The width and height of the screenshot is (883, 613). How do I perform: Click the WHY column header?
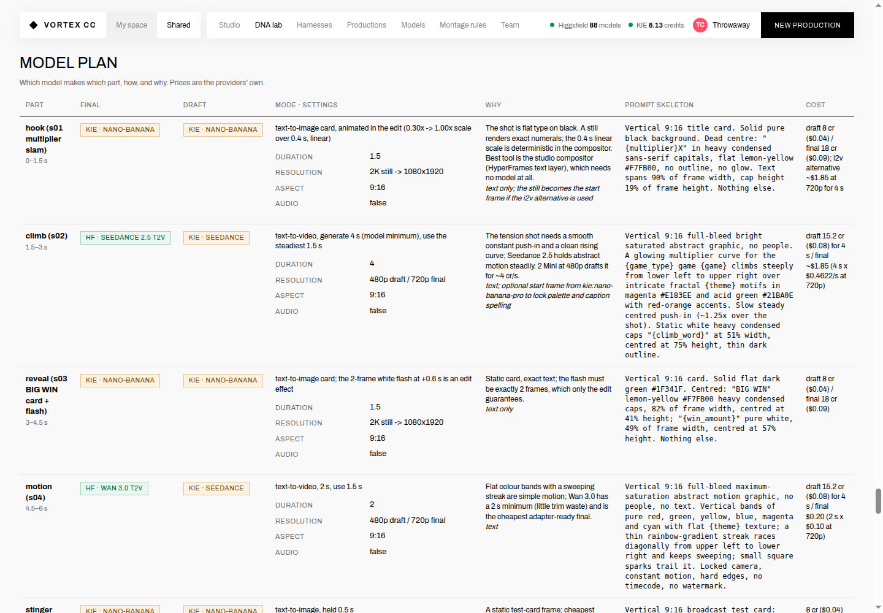(x=493, y=105)
